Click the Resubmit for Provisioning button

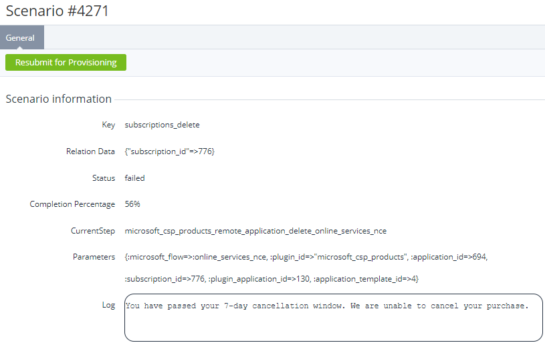tap(66, 63)
